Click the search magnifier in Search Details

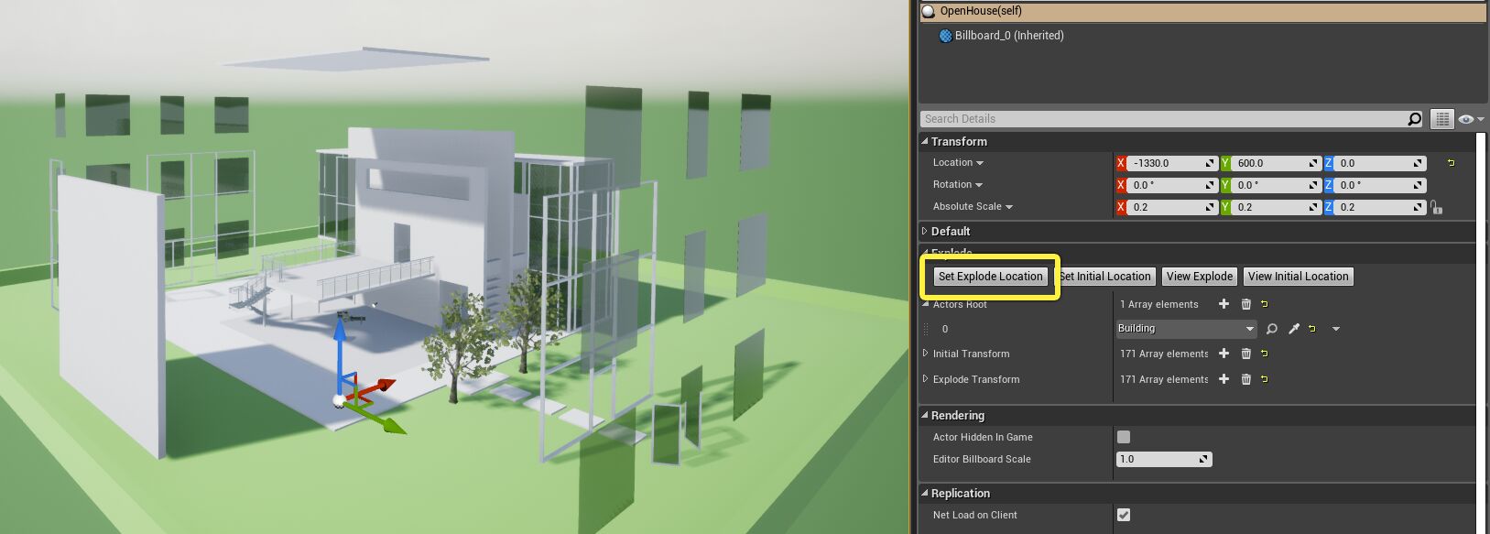[x=1414, y=119]
